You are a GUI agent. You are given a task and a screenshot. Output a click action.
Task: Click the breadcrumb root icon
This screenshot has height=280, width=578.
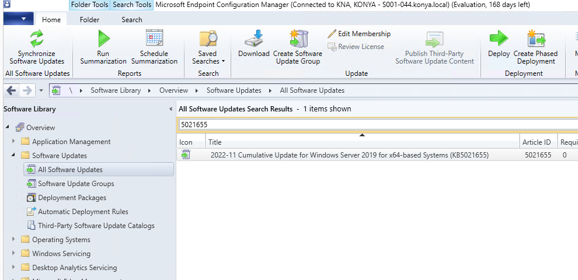click(x=56, y=90)
